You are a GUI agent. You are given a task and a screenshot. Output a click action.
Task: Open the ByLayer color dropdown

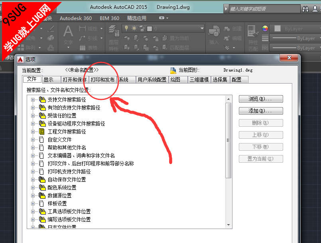tap(295, 28)
